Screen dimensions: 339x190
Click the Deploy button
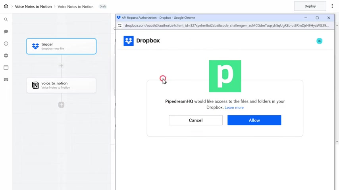310,6
